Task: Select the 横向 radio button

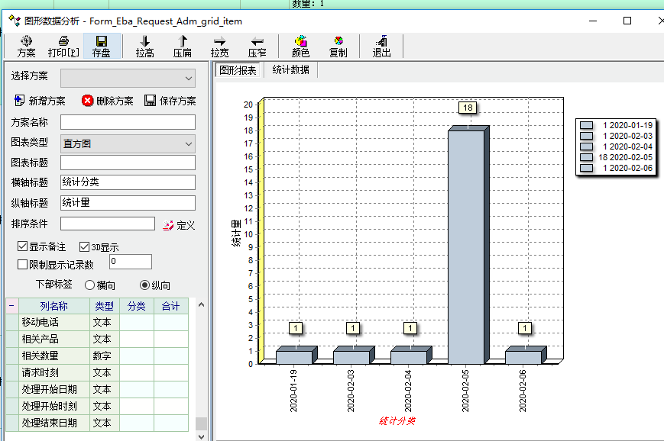Action: pos(89,285)
